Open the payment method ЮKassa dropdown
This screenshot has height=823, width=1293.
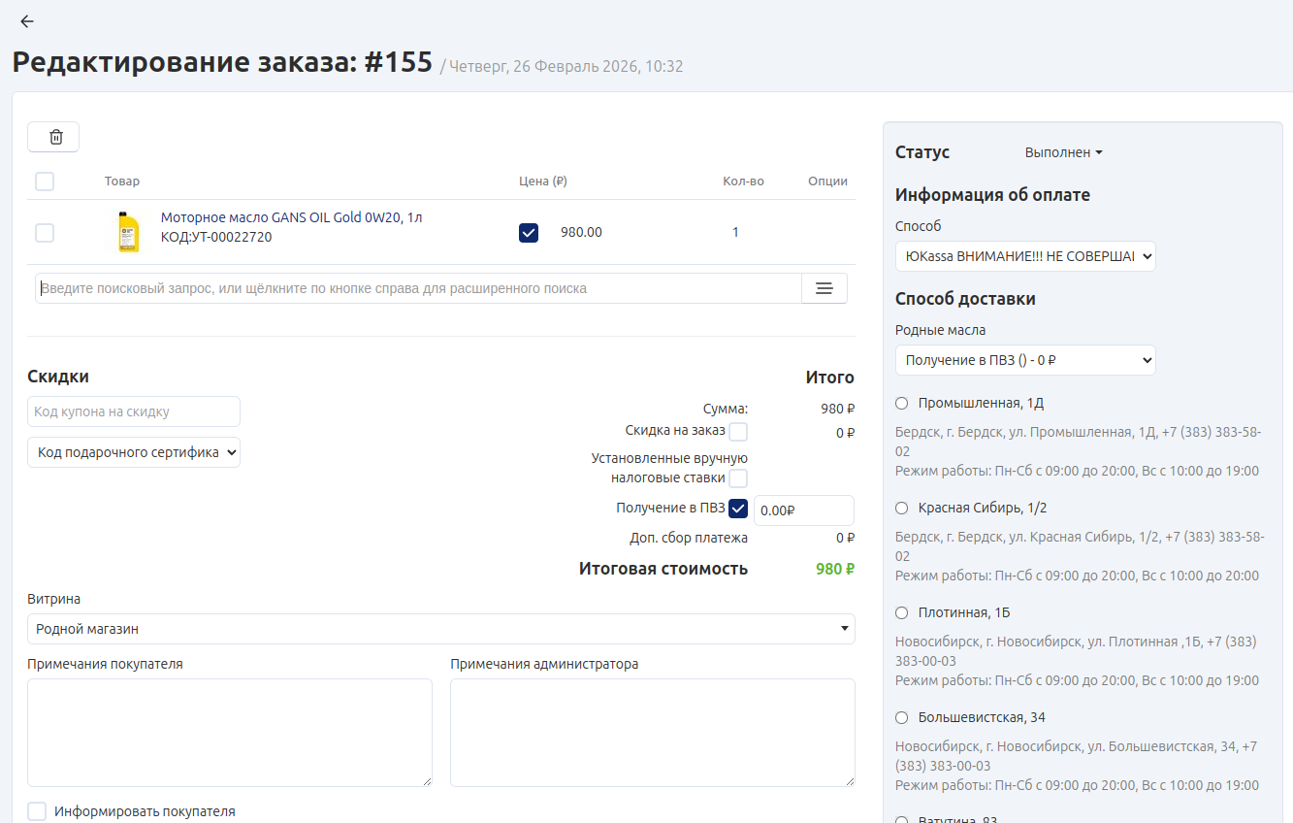pyautogui.click(x=1025, y=256)
